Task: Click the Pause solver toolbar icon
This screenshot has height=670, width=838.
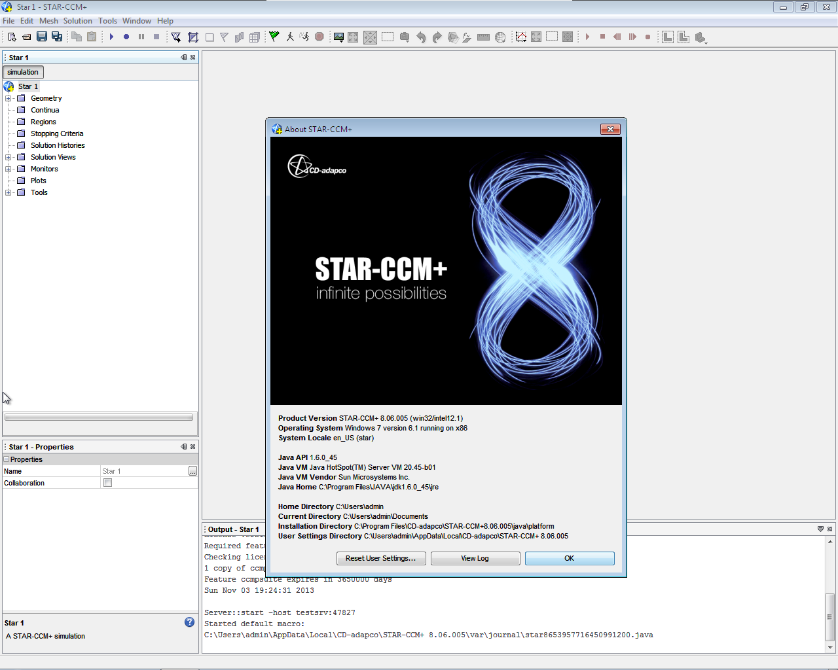Action: coord(141,37)
